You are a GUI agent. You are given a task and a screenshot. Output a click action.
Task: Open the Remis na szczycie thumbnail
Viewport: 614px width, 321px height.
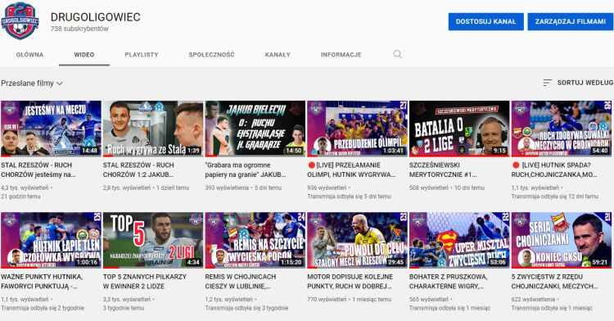pyautogui.click(x=255, y=240)
